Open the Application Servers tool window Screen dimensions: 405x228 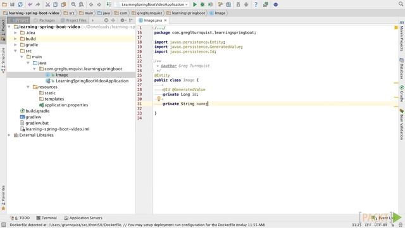coord(83,218)
